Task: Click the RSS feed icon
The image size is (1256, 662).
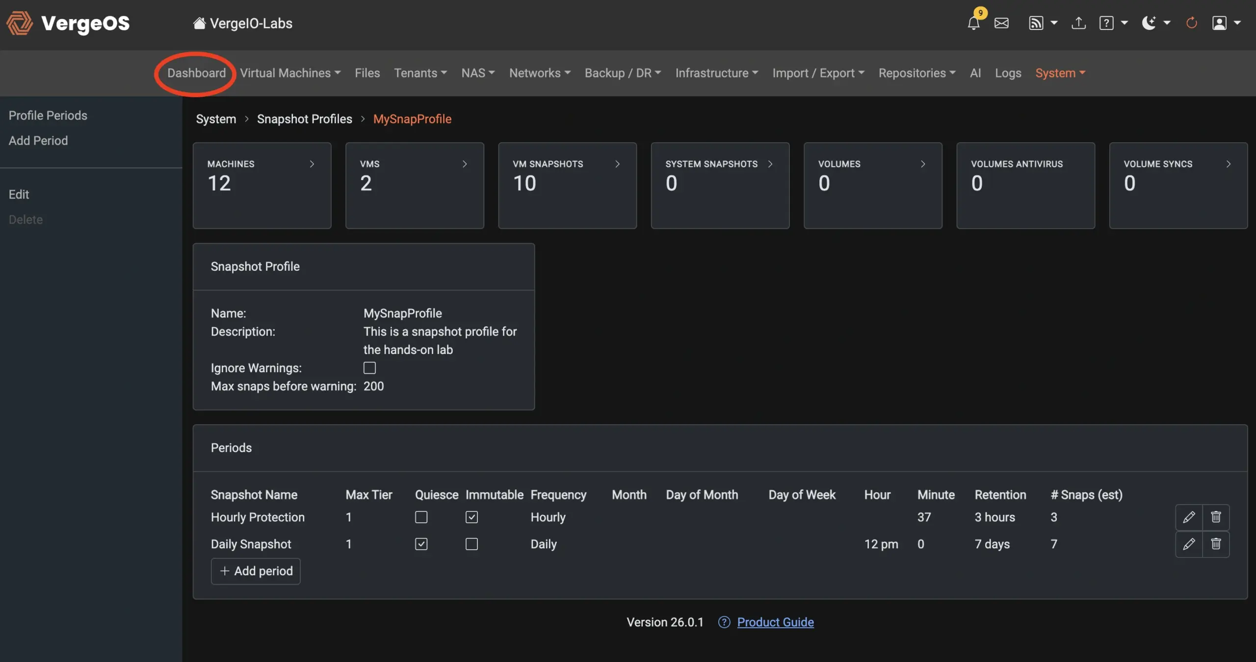Action: 1036,23
